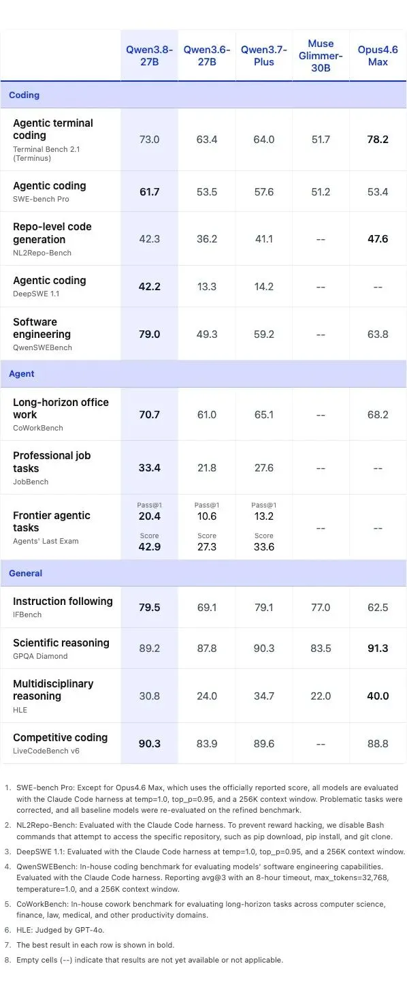Click the Qwen3.7-Plus column header

point(264,55)
